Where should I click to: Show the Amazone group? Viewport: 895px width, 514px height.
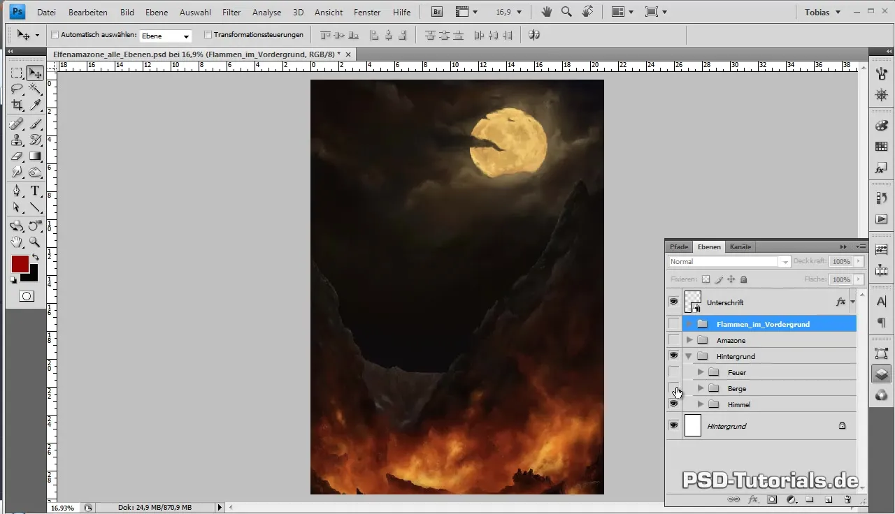pyautogui.click(x=673, y=340)
